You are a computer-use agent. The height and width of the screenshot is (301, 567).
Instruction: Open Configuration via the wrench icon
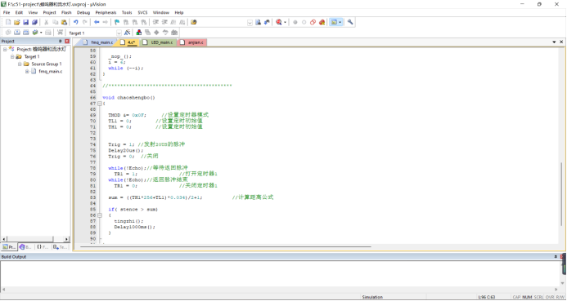[350, 22]
